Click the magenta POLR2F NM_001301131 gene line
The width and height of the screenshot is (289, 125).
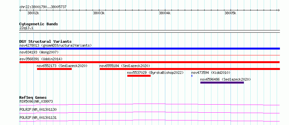(x=150, y=120)
